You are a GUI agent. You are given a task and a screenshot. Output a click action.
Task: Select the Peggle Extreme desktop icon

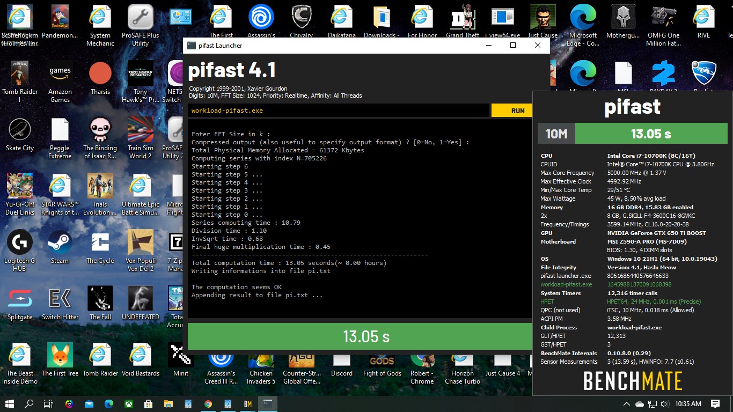point(60,138)
